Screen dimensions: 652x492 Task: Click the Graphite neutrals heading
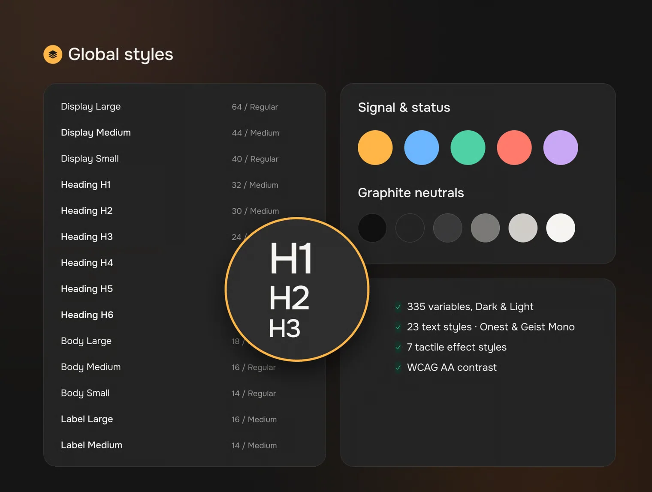point(411,193)
